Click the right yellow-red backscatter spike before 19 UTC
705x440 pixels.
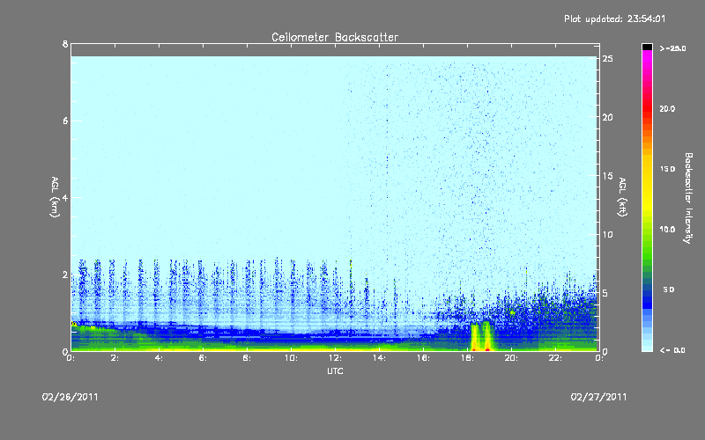[x=487, y=336]
